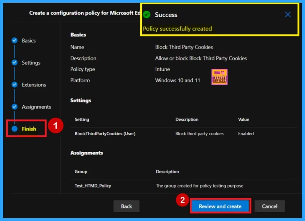Image resolution: width=305 pixels, height=221 pixels.
Task: Click the green success checkmark icon
Action: pos(147,15)
